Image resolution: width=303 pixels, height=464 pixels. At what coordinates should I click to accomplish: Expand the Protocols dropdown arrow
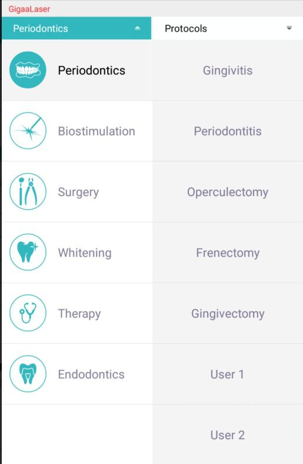[x=289, y=28]
